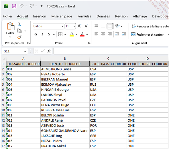Switch to the Formules tab
Viewport: 169px width, 149px height.
(84, 16)
